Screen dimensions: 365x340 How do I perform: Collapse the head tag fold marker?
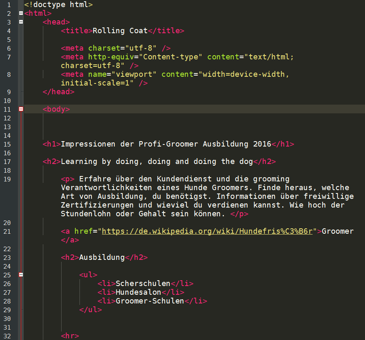click(21, 22)
